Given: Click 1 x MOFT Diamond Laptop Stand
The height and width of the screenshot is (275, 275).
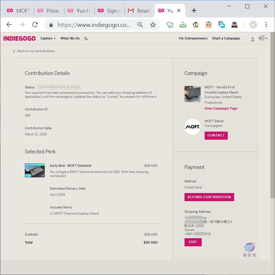Looking at the screenshot, I should [74, 214].
